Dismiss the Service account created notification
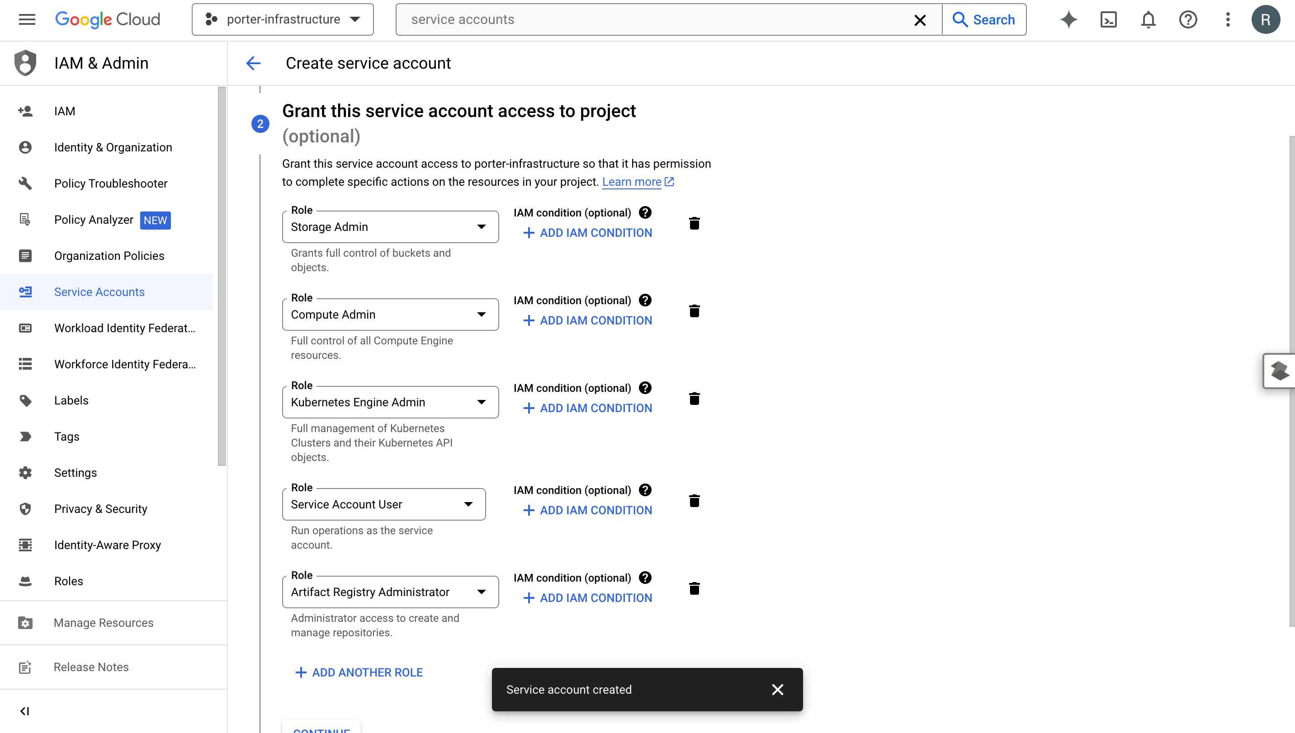 click(x=777, y=689)
